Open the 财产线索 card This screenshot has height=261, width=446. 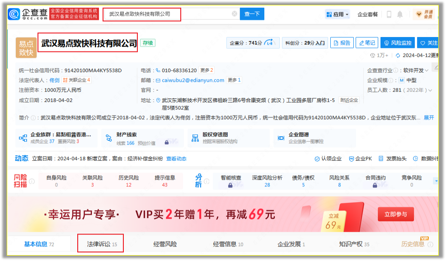click(x=142, y=138)
